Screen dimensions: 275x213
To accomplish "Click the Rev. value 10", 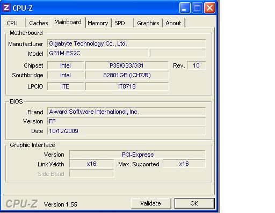I will click(197, 65).
